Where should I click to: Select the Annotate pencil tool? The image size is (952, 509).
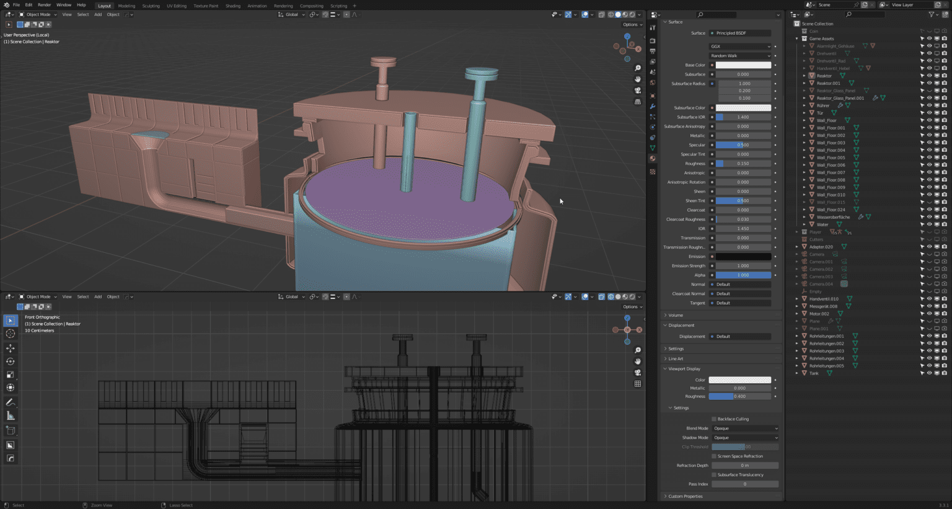tap(11, 402)
